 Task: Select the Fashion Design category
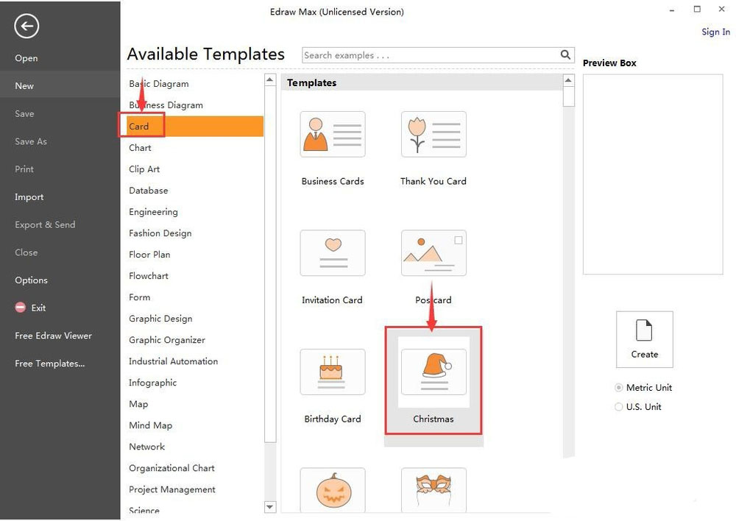coord(160,233)
